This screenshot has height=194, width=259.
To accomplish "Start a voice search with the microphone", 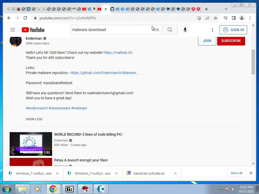I will click(185, 30).
